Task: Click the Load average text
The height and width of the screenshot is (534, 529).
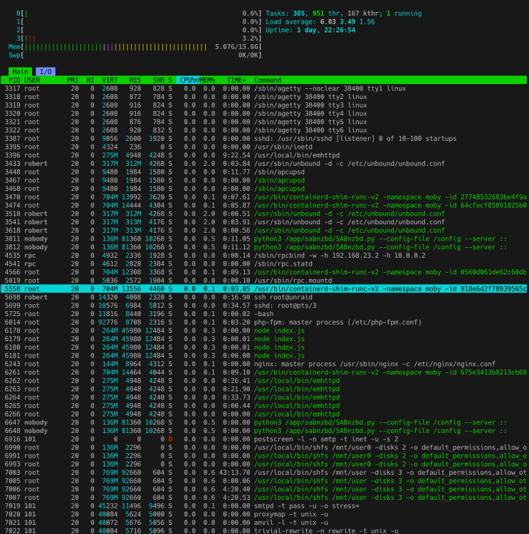Action: (x=320, y=22)
